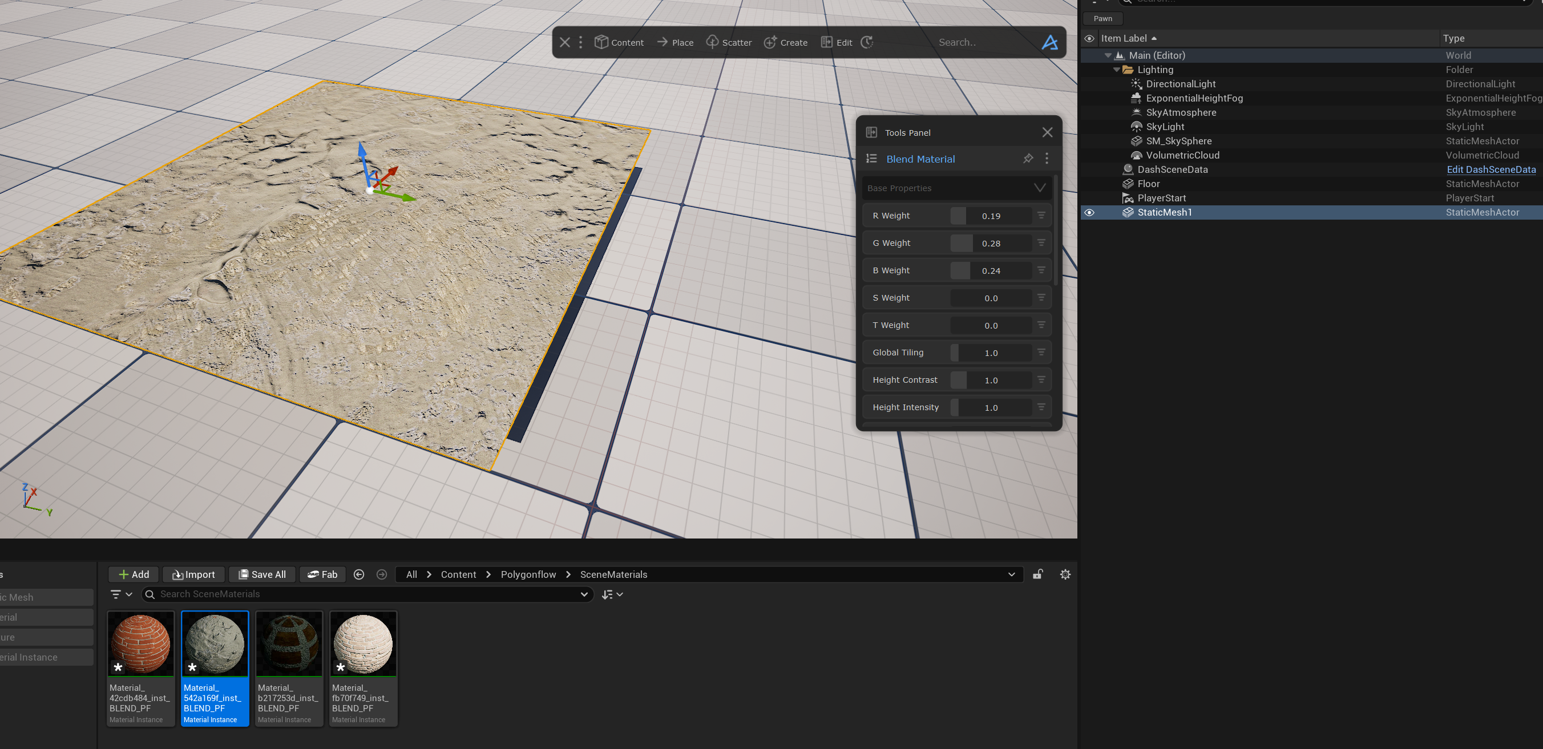
Task: Collapse the Base Properties section
Action: 1039,188
